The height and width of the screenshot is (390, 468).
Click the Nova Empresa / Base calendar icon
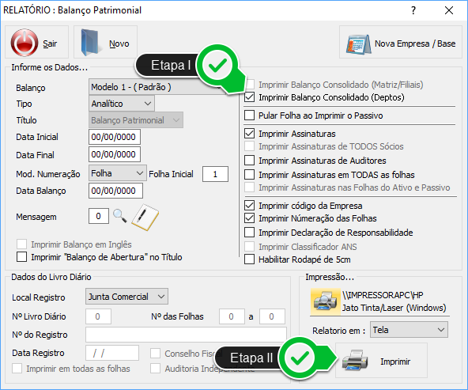358,44
